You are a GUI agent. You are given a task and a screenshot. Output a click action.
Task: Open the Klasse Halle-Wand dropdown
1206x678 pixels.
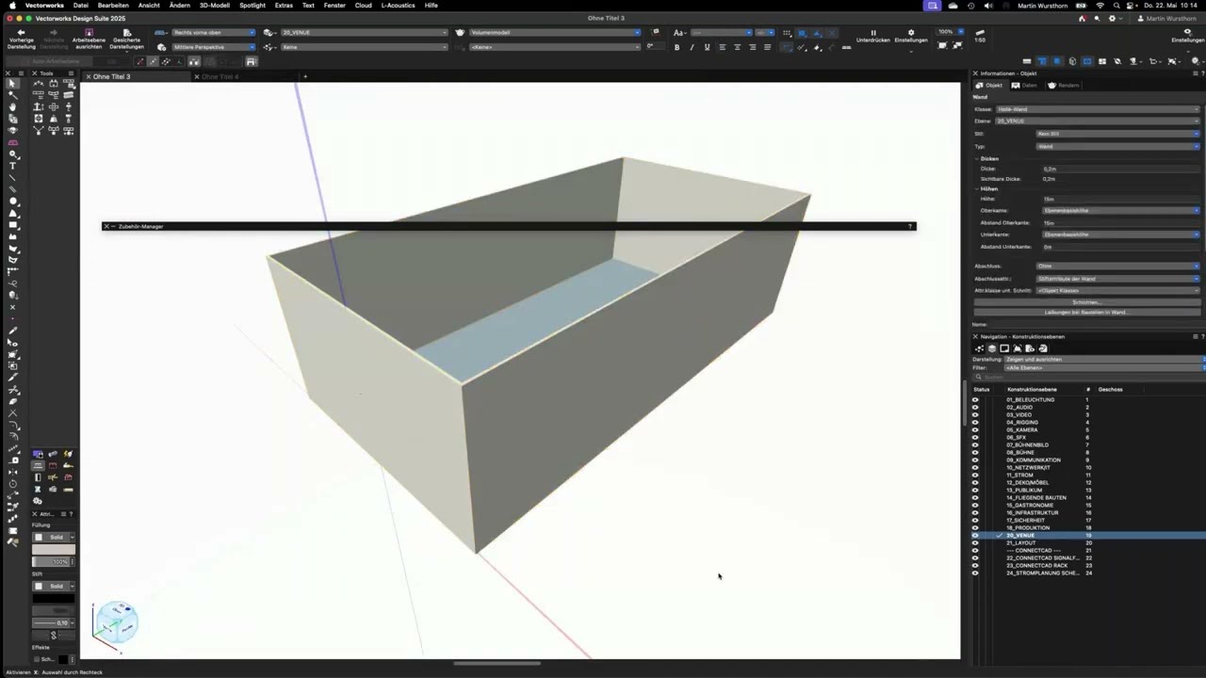click(x=1099, y=109)
